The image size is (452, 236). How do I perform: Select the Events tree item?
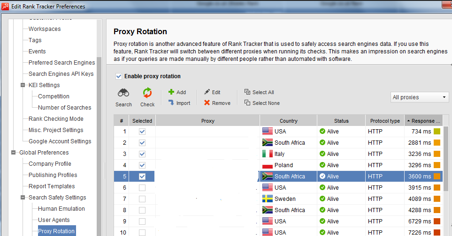pos(37,51)
